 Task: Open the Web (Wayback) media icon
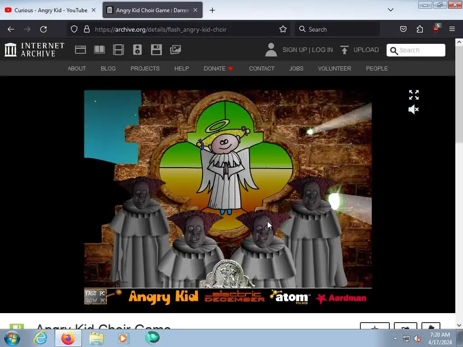click(x=80, y=50)
